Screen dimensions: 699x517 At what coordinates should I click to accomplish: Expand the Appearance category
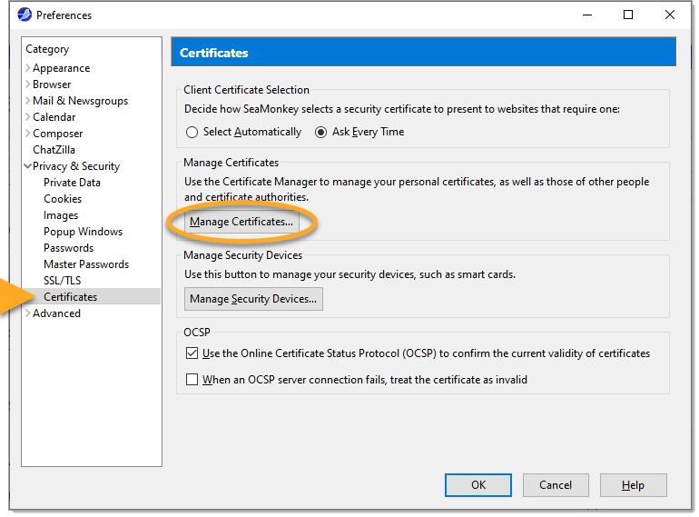tap(28, 68)
